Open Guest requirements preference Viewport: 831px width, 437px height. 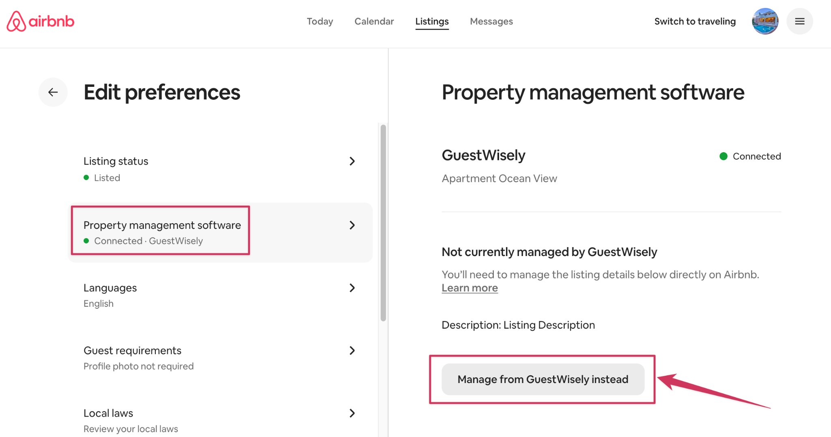coord(220,358)
